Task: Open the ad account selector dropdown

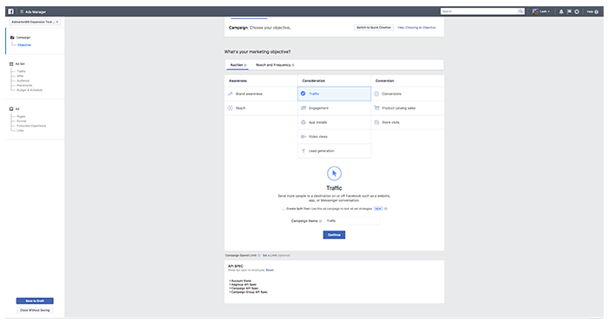Action: [35, 22]
